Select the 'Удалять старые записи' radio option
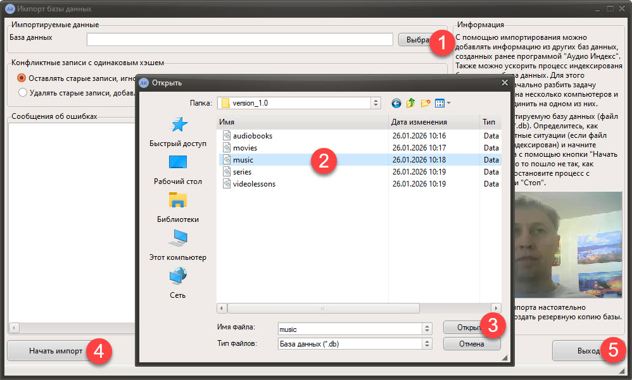The width and height of the screenshot is (632, 380). click(x=23, y=92)
